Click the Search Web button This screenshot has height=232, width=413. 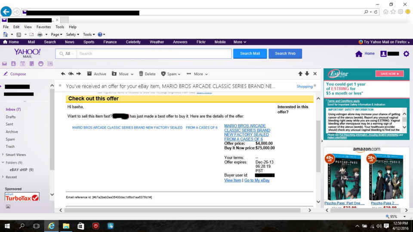[285, 54]
